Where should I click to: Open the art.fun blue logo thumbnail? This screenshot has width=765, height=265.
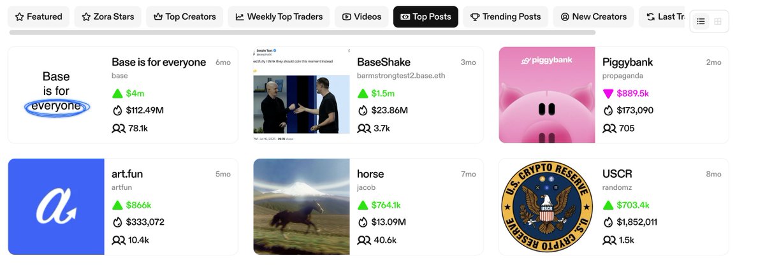tap(56, 206)
